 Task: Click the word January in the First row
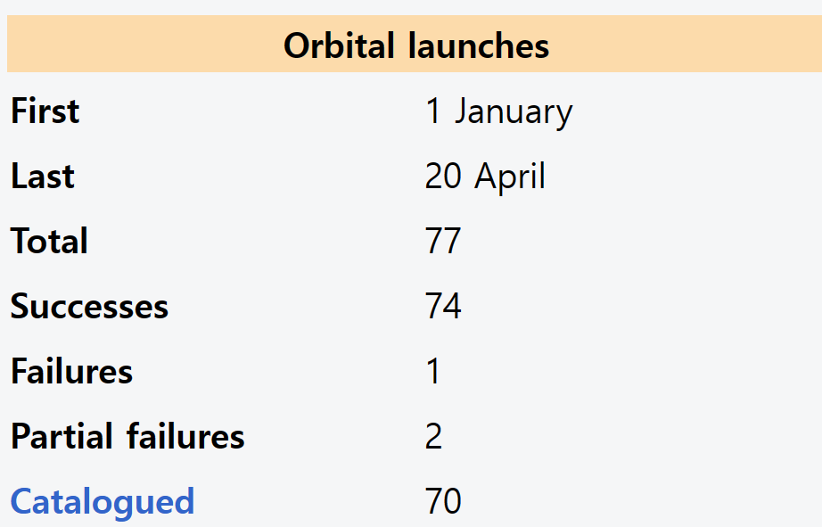(514, 113)
